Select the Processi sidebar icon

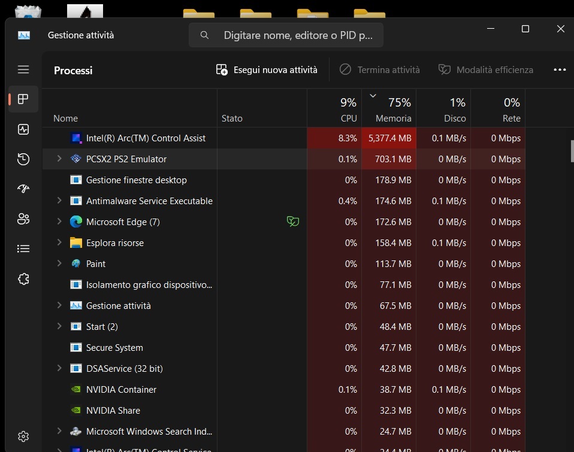23,99
